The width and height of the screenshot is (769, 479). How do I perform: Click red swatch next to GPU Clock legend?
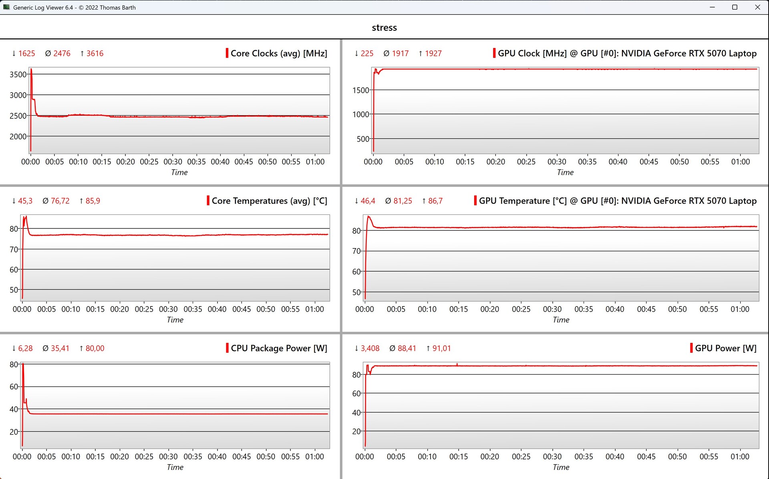click(x=494, y=53)
